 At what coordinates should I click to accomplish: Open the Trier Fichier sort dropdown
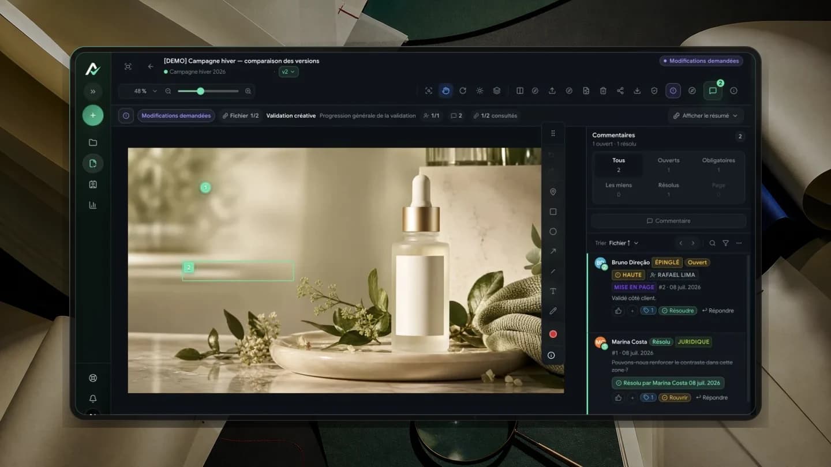617,243
